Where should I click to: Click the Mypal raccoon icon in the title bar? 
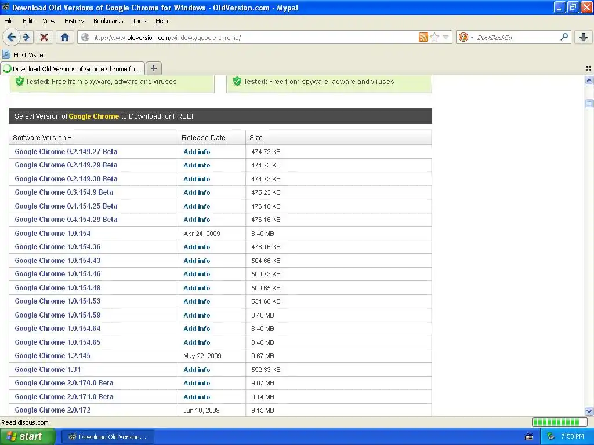6,7
